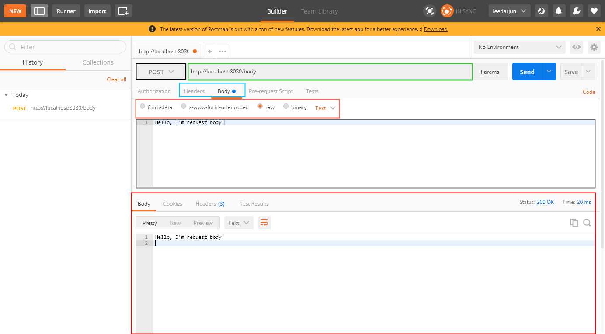Switch to the Team Library tab
The height and width of the screenshot is (334, 605).
(319, 11)
